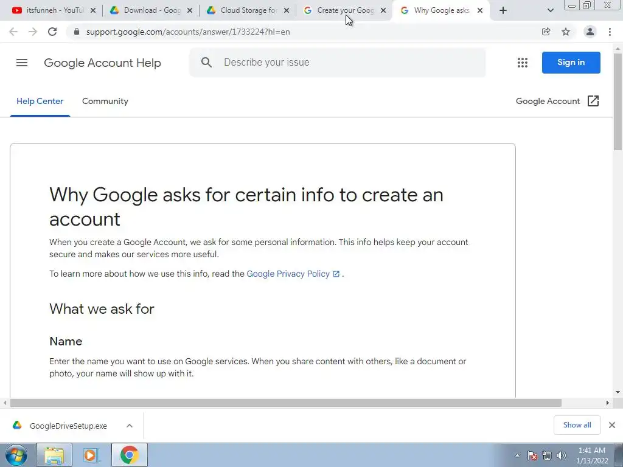Open GoogleDriveSetup.exe download options chevron
The image size is (623, 467).
(130, 426)
